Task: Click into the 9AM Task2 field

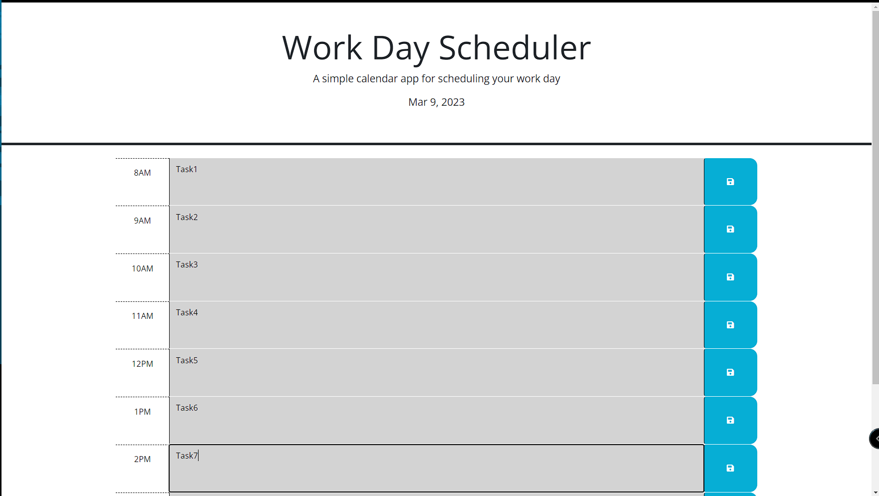Action: tap(436, 229)
